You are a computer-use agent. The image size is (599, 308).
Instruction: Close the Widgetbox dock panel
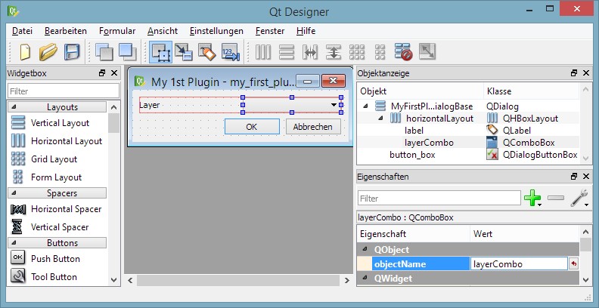(x=114, y=73)
